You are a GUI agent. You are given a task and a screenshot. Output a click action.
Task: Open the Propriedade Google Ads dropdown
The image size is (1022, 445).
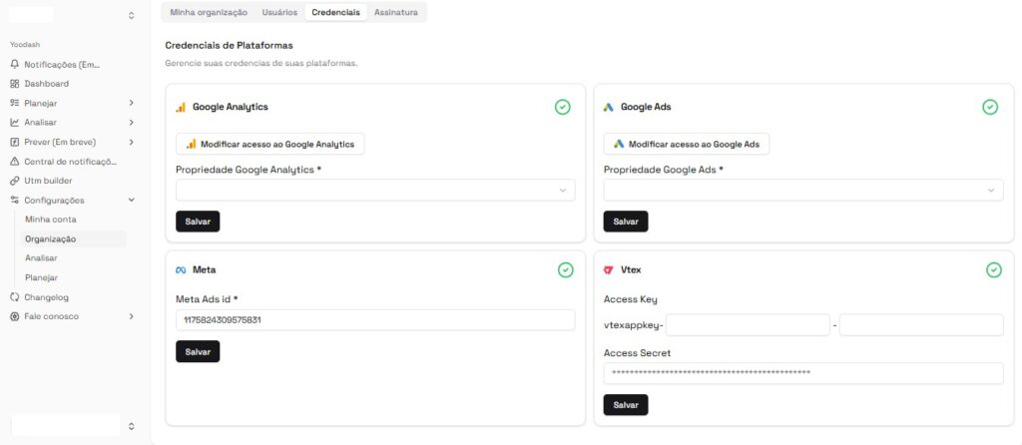(x=803, y=191)
